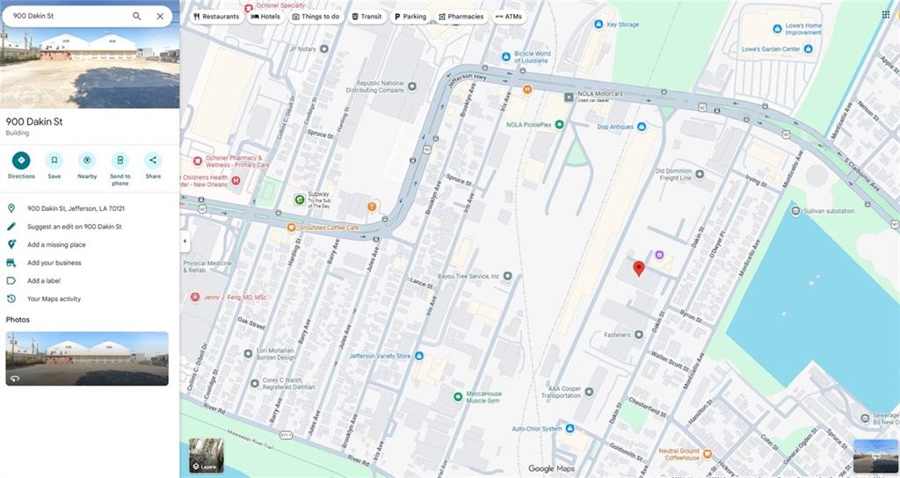Click Suggest an edit on 900 Dakin St

[x=74, y=227]
